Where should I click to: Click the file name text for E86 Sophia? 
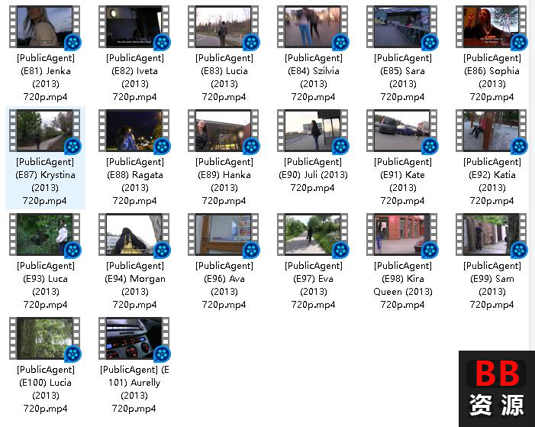click(x=492, y=77)
